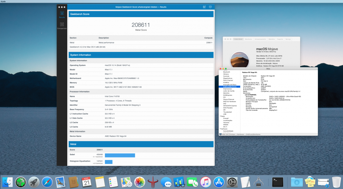
Task: Open the Trash in the Dock
Action: 336,182
